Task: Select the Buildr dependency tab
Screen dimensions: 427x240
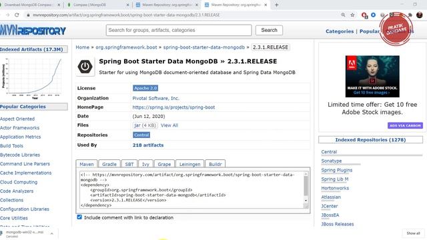Action: (215, 164)
